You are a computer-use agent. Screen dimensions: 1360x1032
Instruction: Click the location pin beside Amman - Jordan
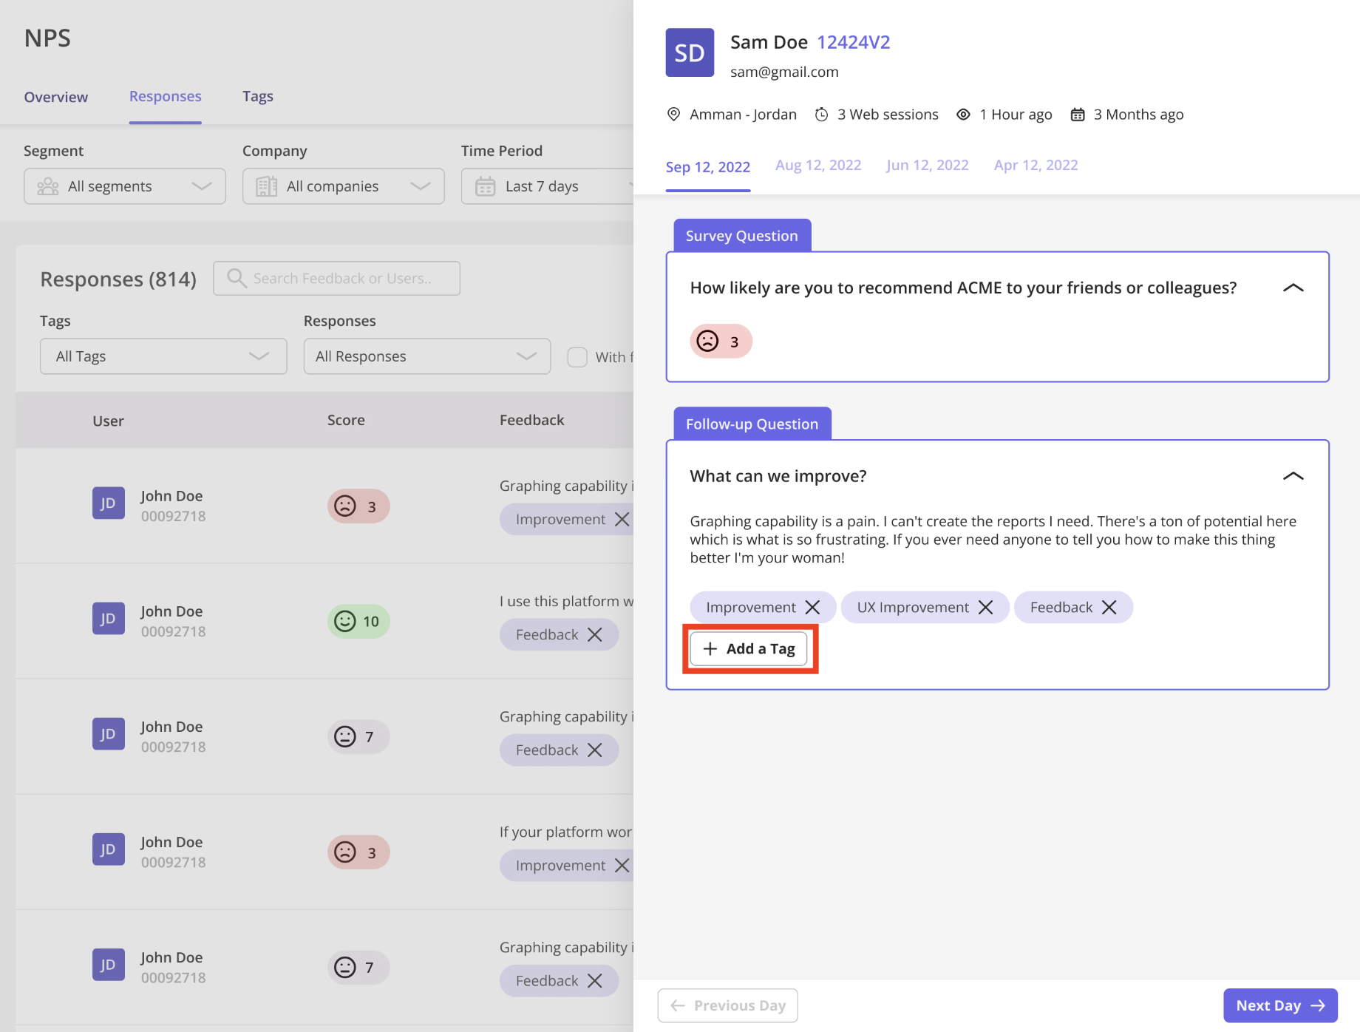coord(673,115)
